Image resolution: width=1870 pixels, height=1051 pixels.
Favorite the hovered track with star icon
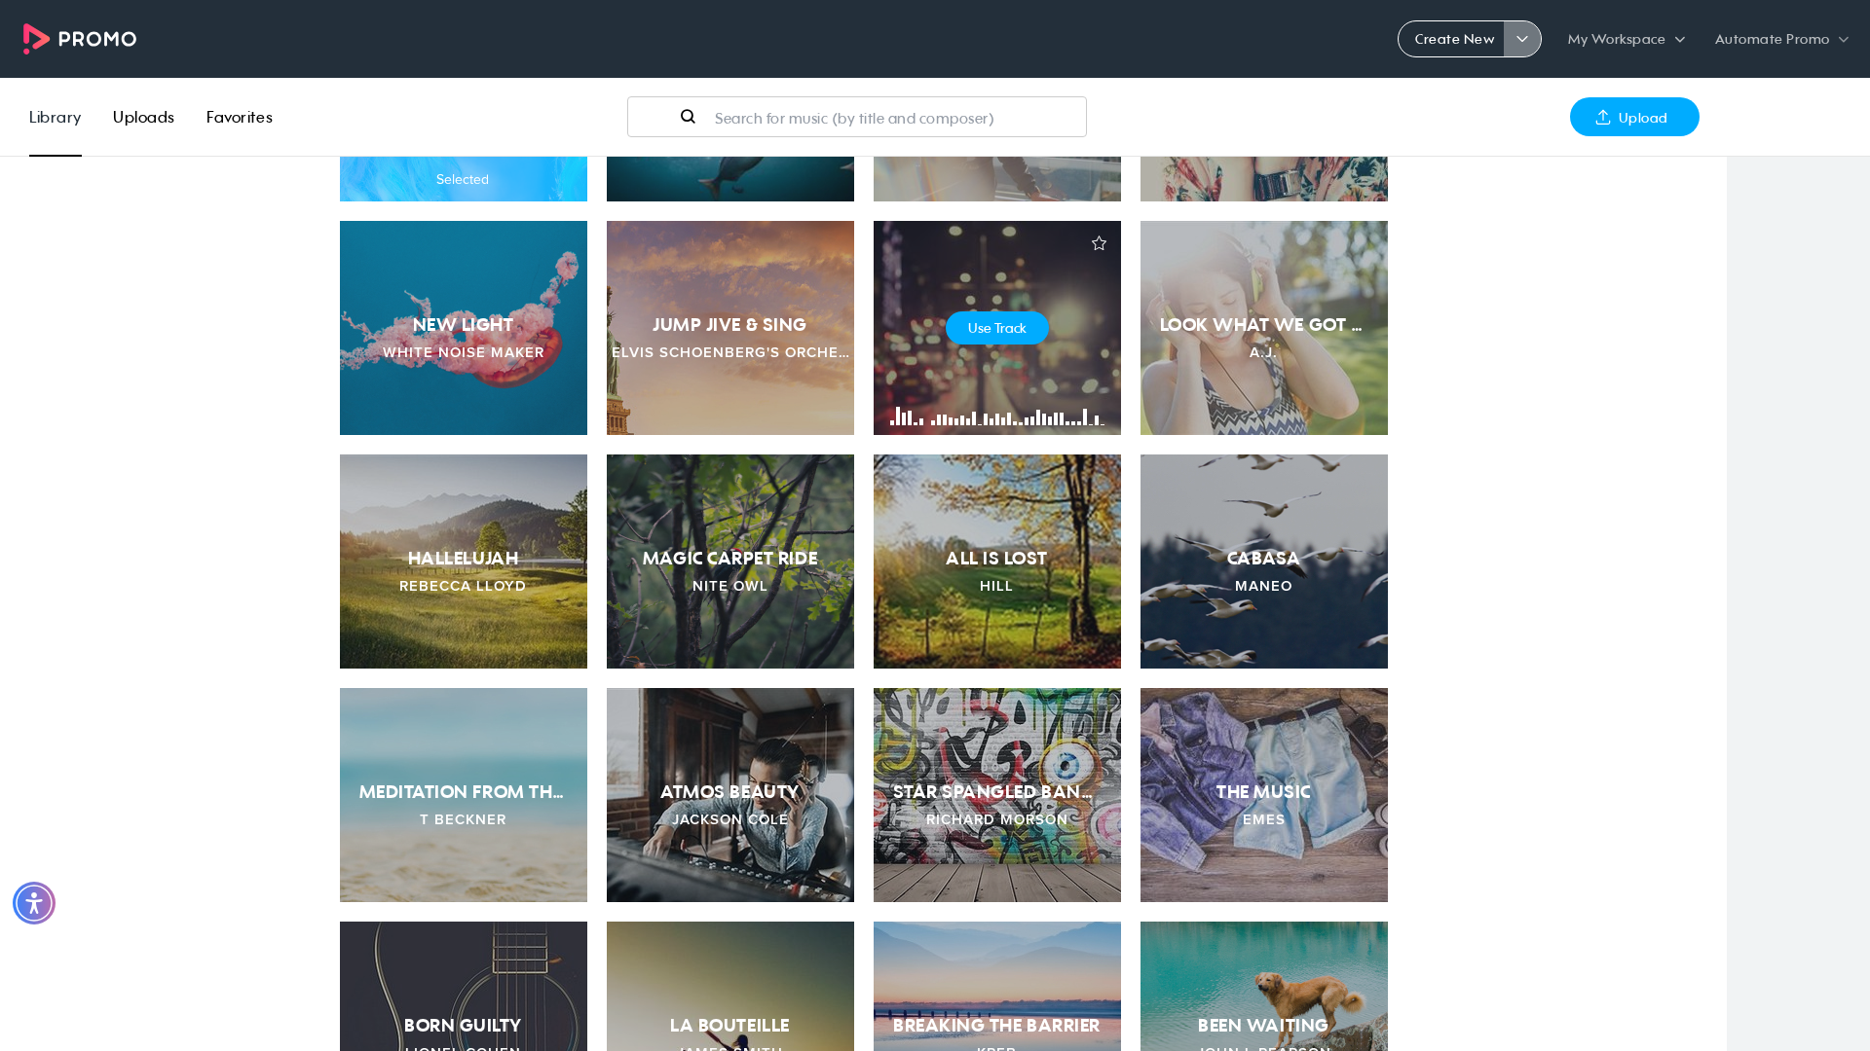pos(1099,243)
